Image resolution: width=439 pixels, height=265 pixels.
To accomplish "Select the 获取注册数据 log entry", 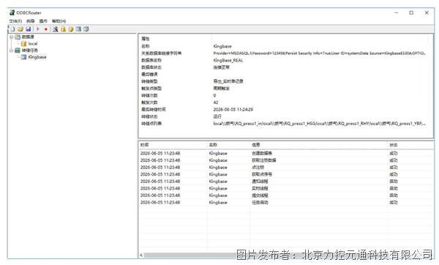I will click(263, 160).
